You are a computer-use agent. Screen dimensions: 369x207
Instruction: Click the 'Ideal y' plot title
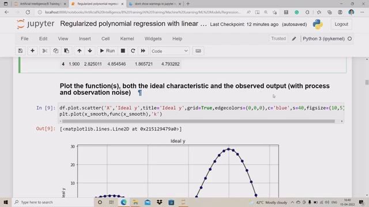pyautogui.click(x=178, y=141)
